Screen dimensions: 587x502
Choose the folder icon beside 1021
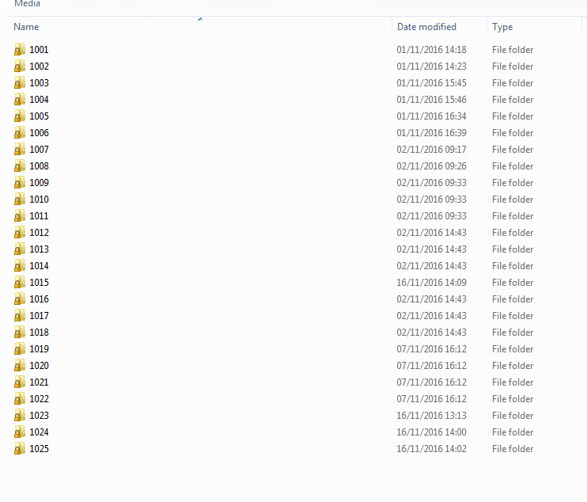point(20,382)
